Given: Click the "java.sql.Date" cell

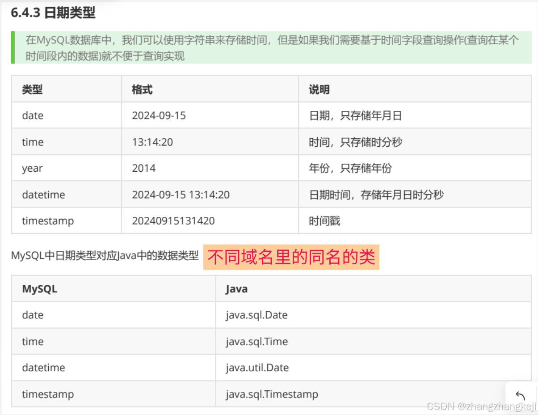Looking at the screenshot, I should (x=374, y=315).
